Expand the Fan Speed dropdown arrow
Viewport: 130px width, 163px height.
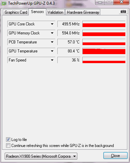[52, 60]
